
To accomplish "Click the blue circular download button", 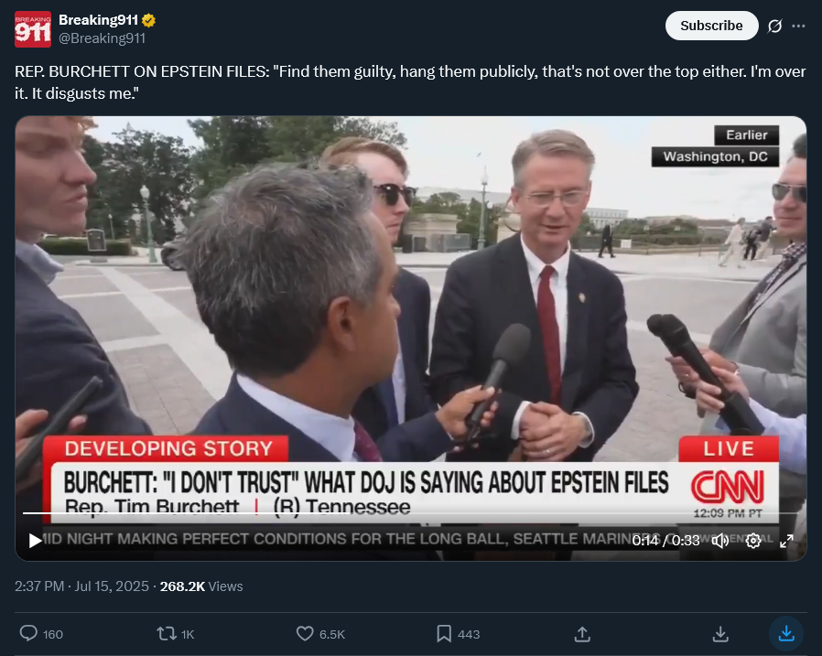I will [785, 634].
